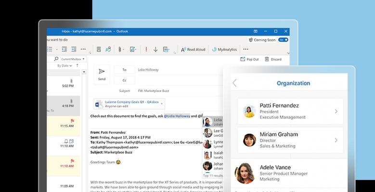Open ribbon display options in title bar

click(x=256, y=31)
